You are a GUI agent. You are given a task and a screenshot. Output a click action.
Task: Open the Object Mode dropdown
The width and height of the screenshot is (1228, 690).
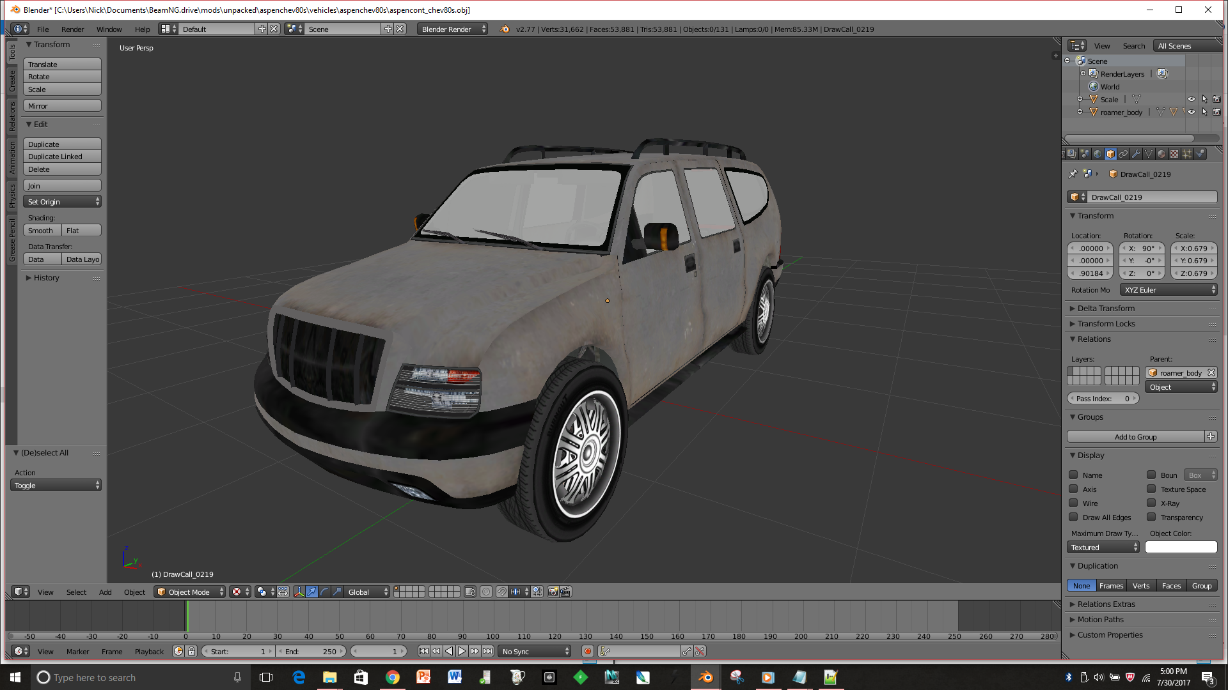[x=189, y=592]
